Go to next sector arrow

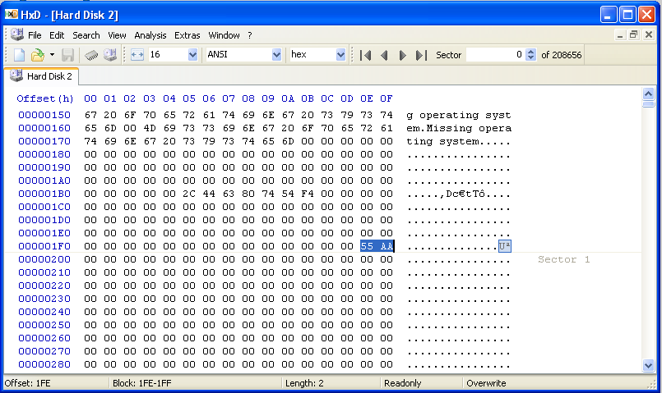[402, 55]
